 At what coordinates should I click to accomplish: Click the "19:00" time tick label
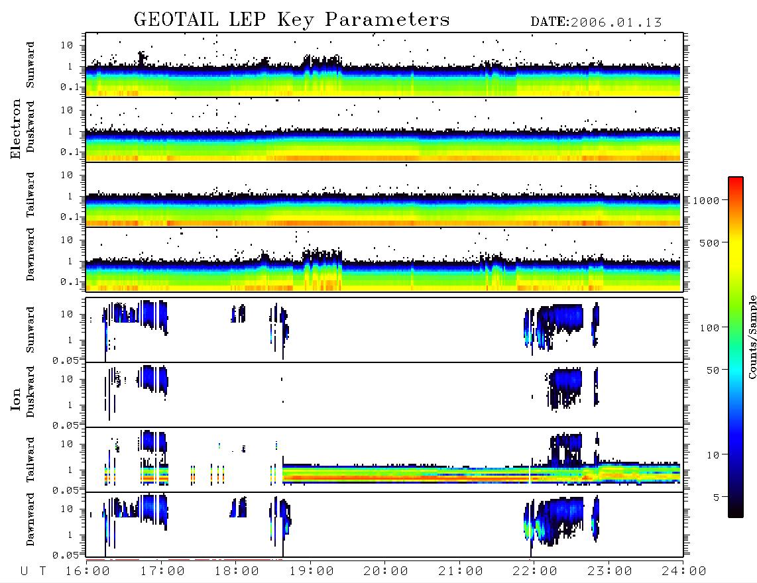pos(312,572)
